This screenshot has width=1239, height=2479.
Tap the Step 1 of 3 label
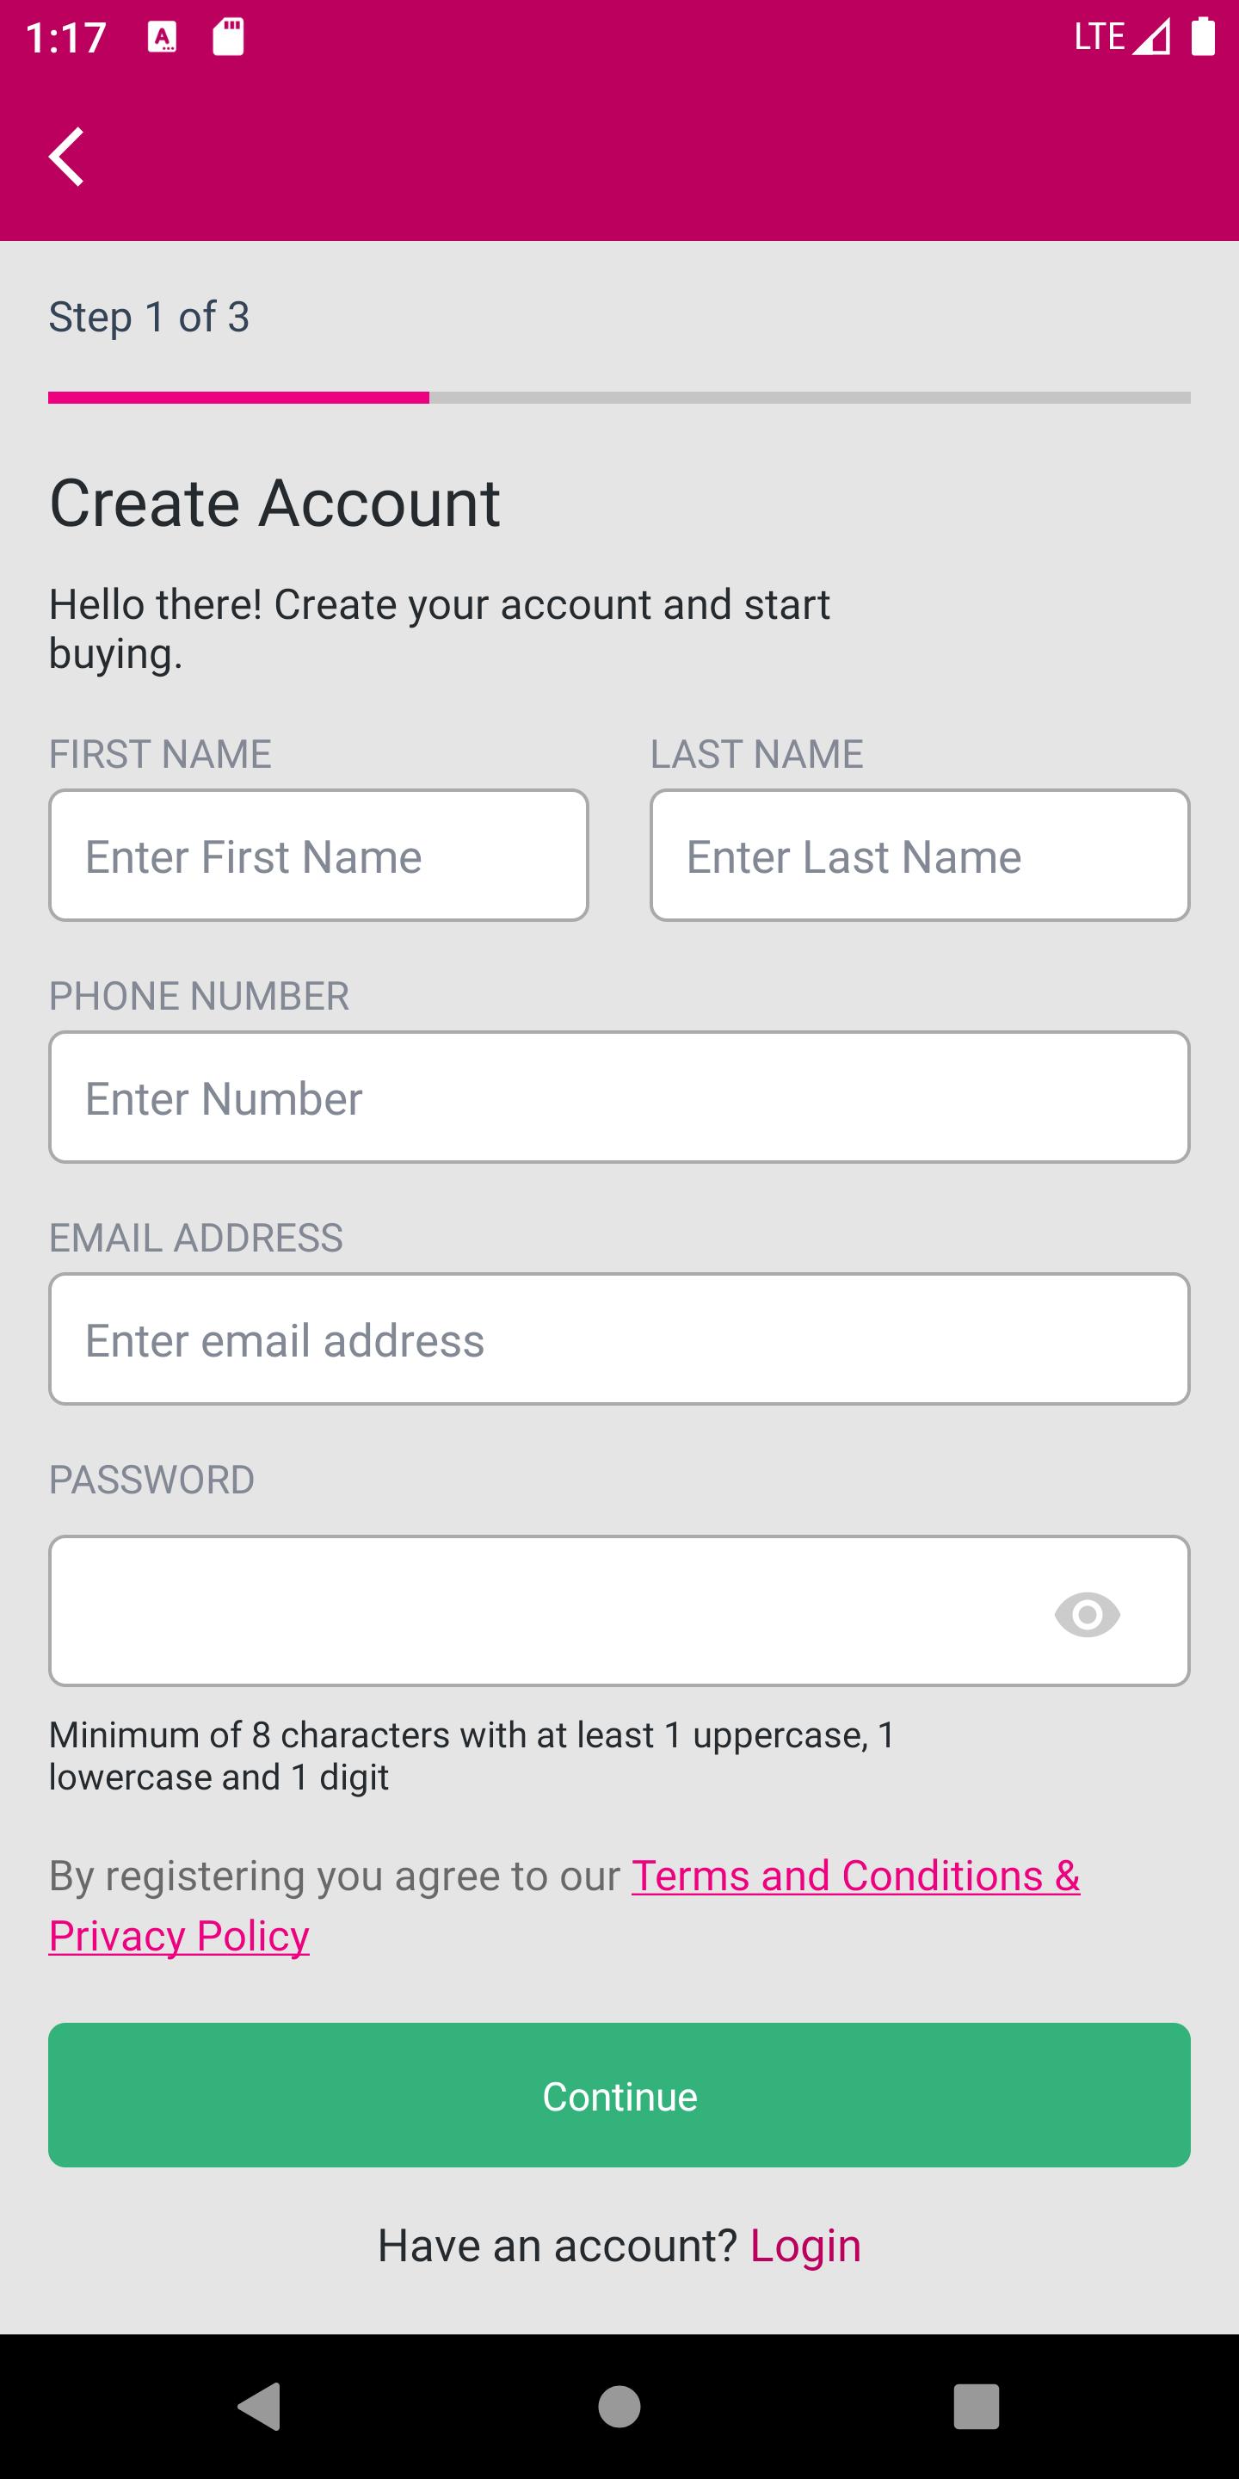click(x=149, y=317)
